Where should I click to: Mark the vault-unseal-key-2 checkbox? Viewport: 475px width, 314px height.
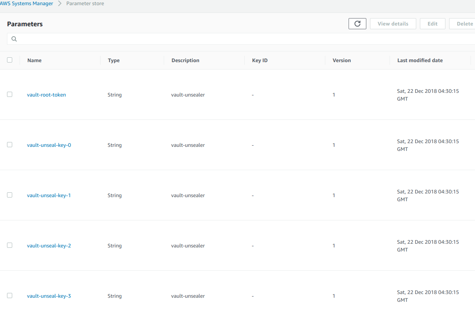[10, 245]
